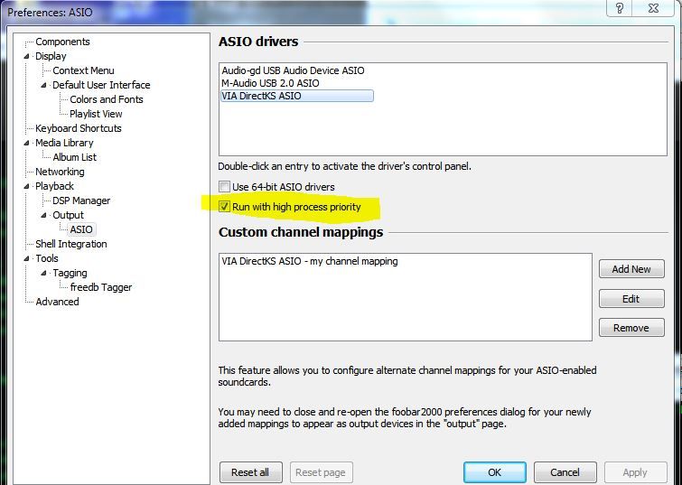Open Shell Integration settings
This screenshot has width=682, height=485.
[71, 244]
